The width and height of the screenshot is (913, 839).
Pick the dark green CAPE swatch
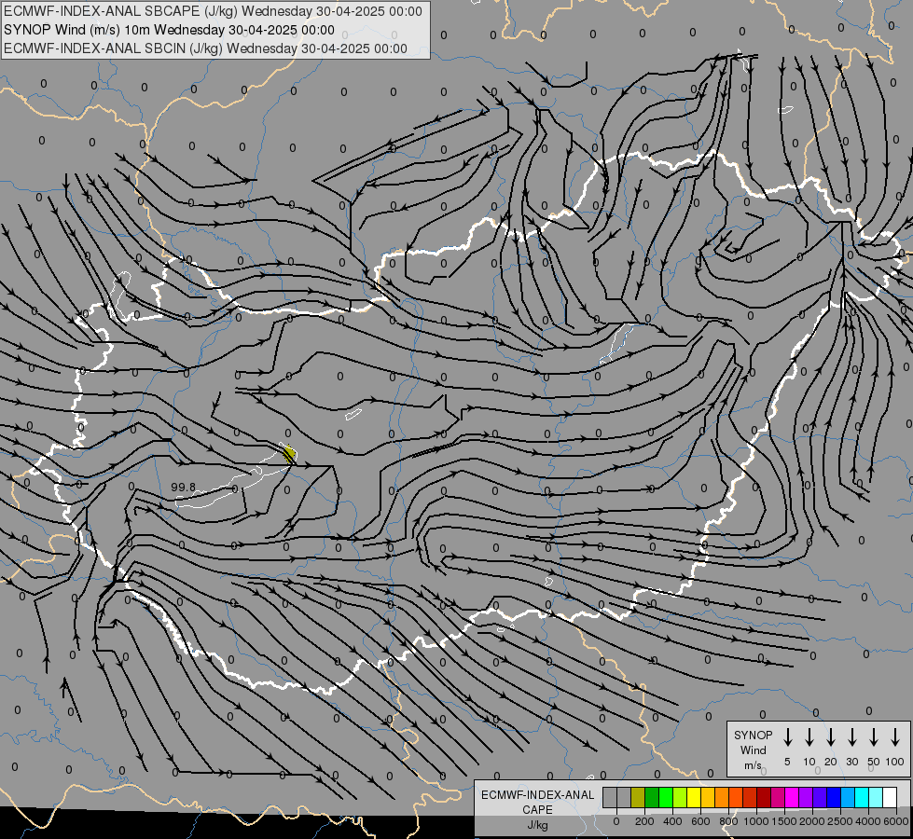coord(652,797)
